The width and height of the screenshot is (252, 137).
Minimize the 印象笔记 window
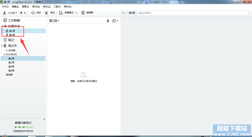click(235, 2)
